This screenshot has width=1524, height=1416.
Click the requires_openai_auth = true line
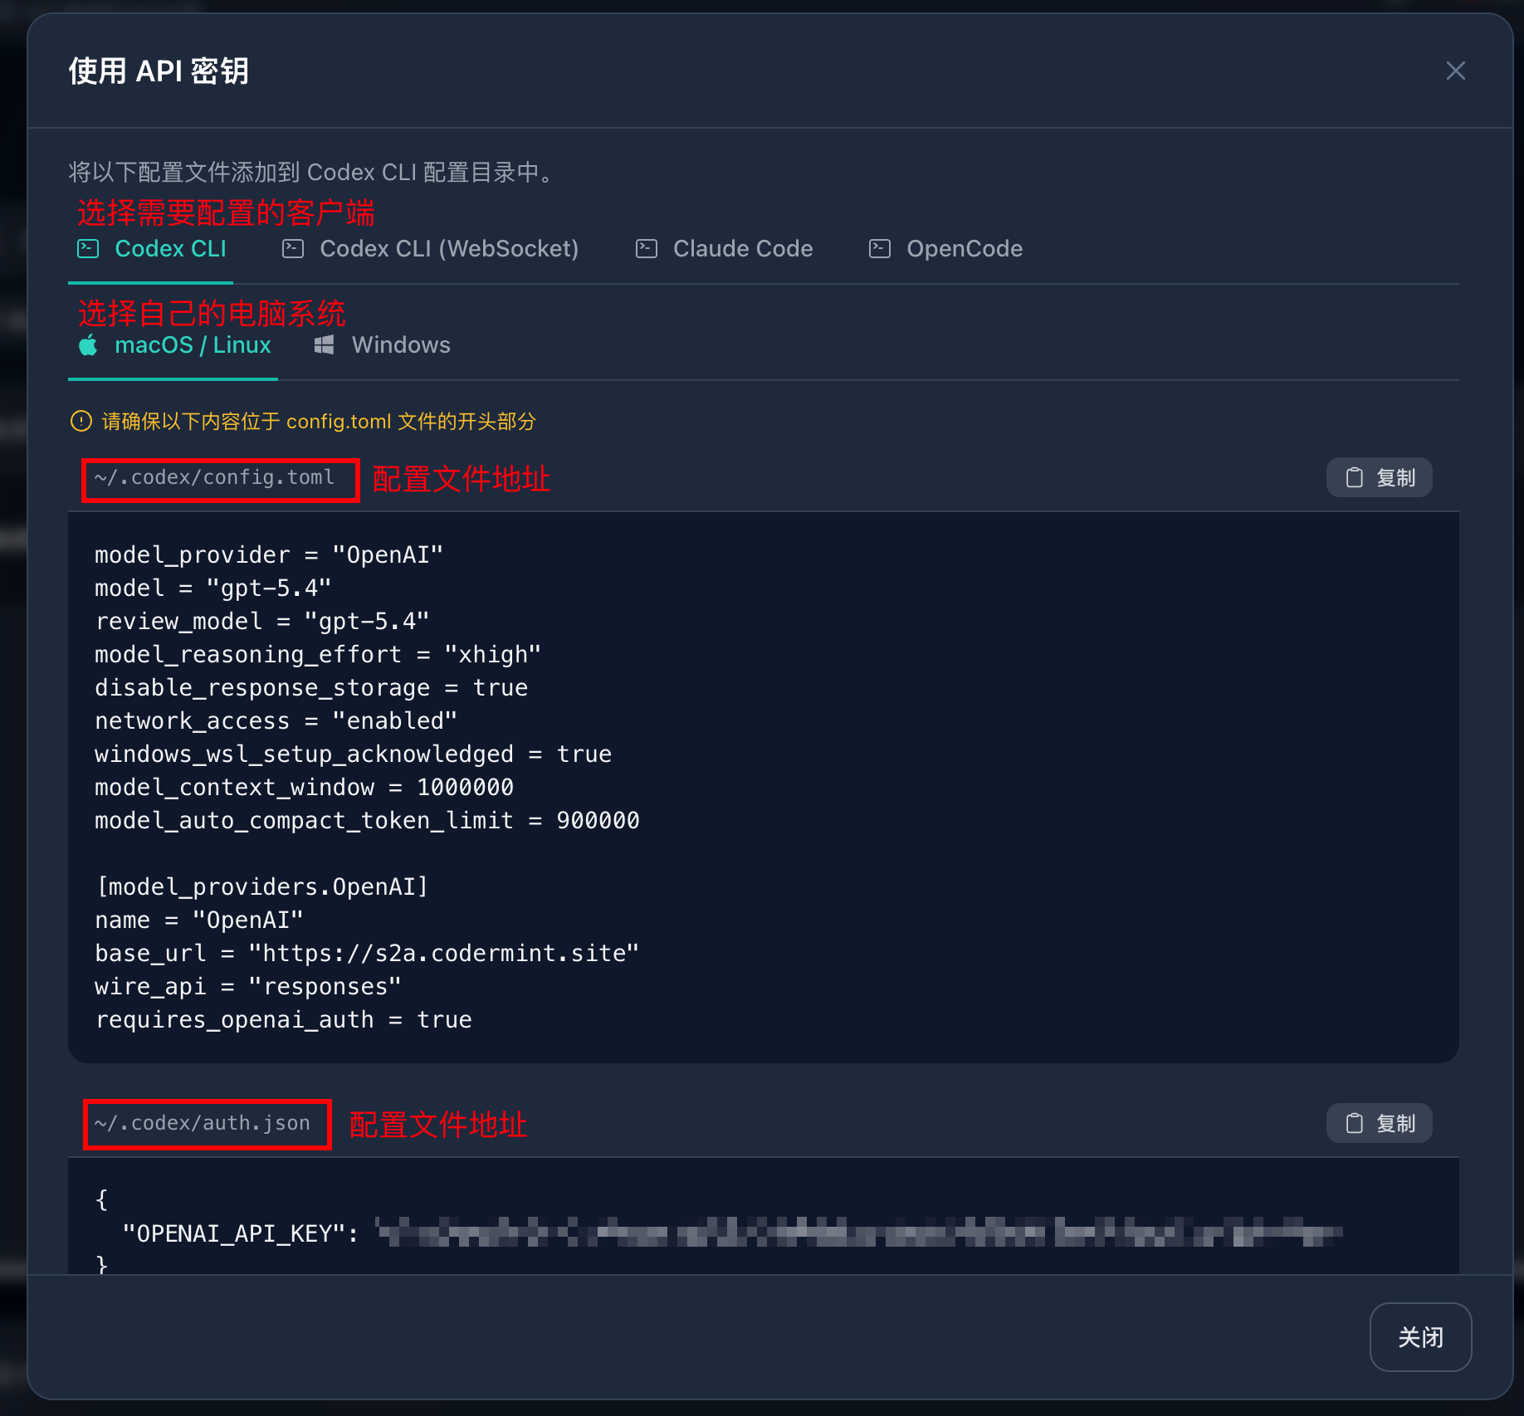pyautogui.click(x=283, y=1019)
